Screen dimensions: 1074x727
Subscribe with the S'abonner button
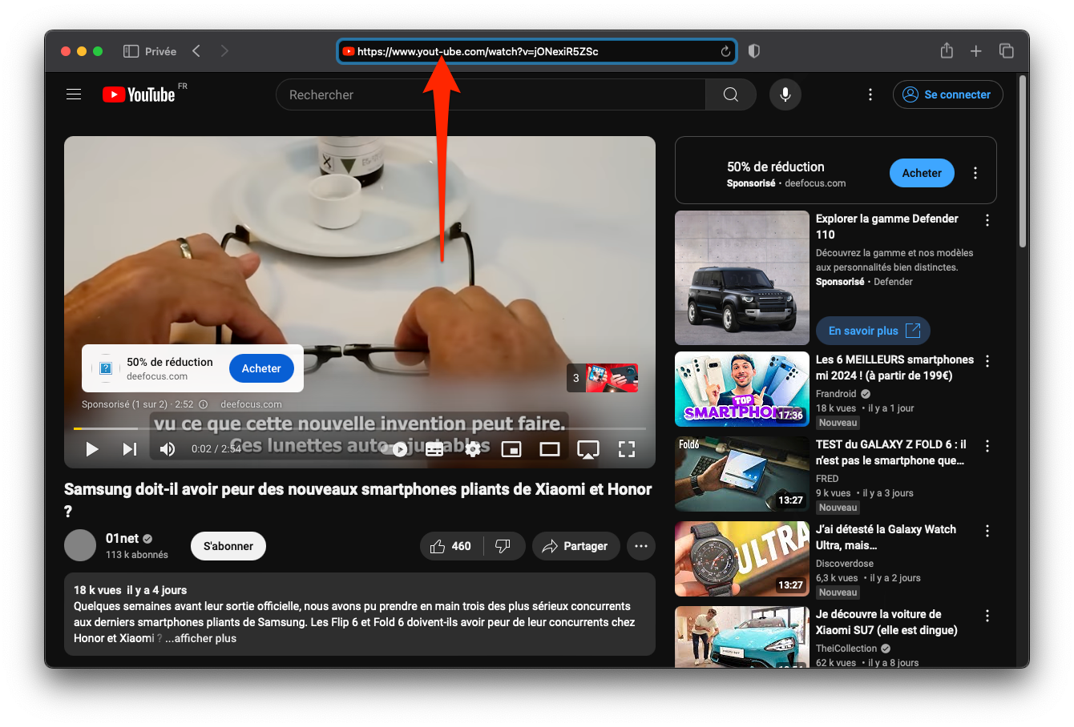coord(228,546)
